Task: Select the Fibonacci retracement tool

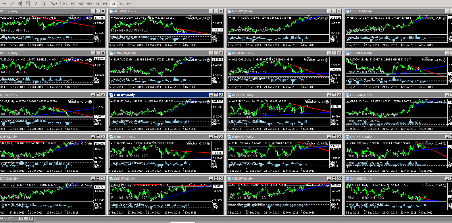Action: 28,3
